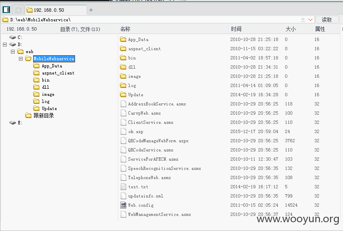Add a new tab with plus button

pyautogui.click(x=91, y=10)
